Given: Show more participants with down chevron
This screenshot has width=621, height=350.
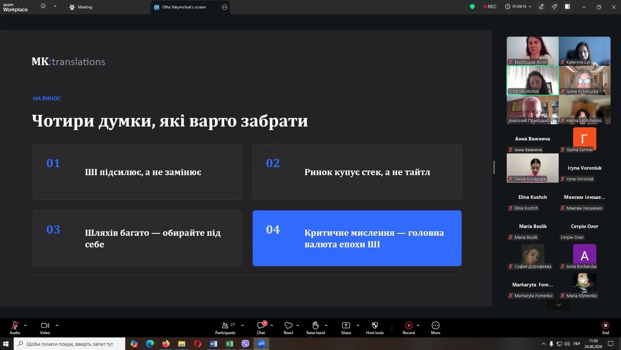Looking at the screenshot, I should pos(559,305).
